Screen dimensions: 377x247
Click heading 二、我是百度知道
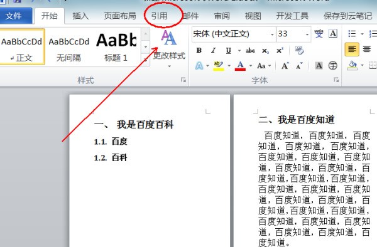point(297,120)
